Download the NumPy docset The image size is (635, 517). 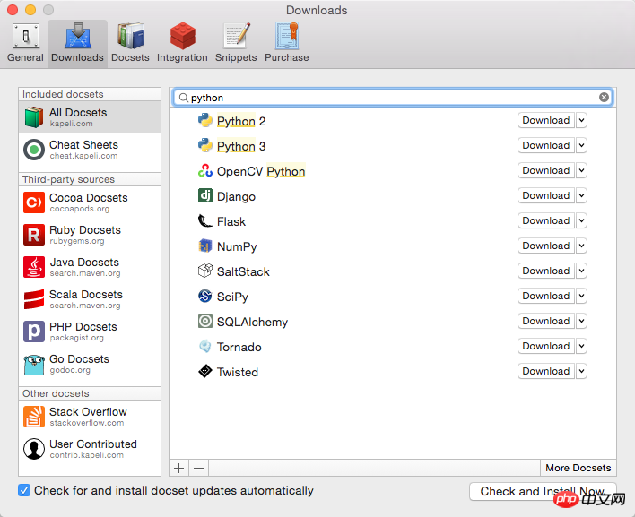(546, 246)
